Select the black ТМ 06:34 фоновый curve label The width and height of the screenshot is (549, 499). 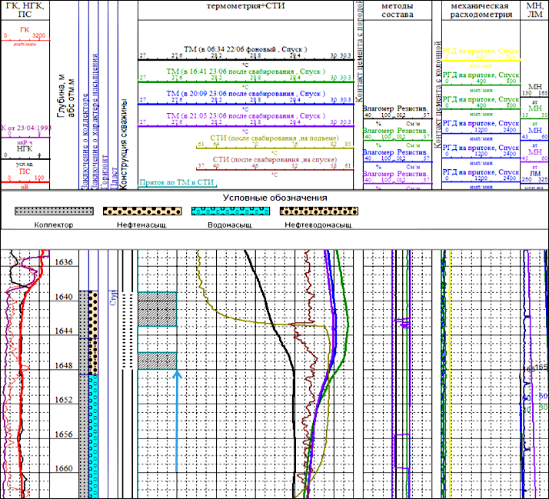(x=245, y=49)
